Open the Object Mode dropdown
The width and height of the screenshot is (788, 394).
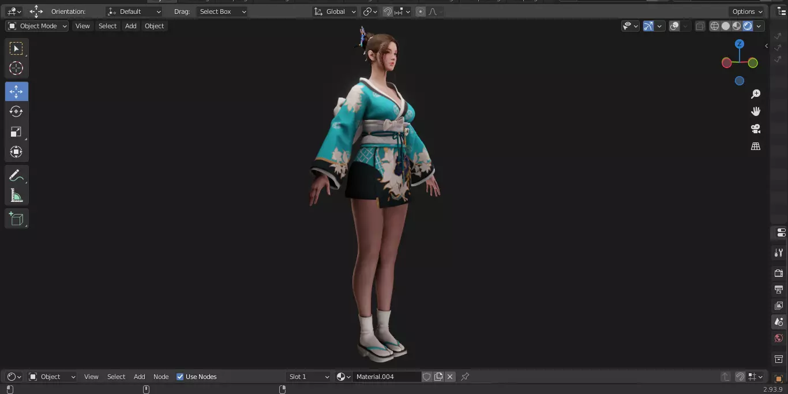pos(37,26)
